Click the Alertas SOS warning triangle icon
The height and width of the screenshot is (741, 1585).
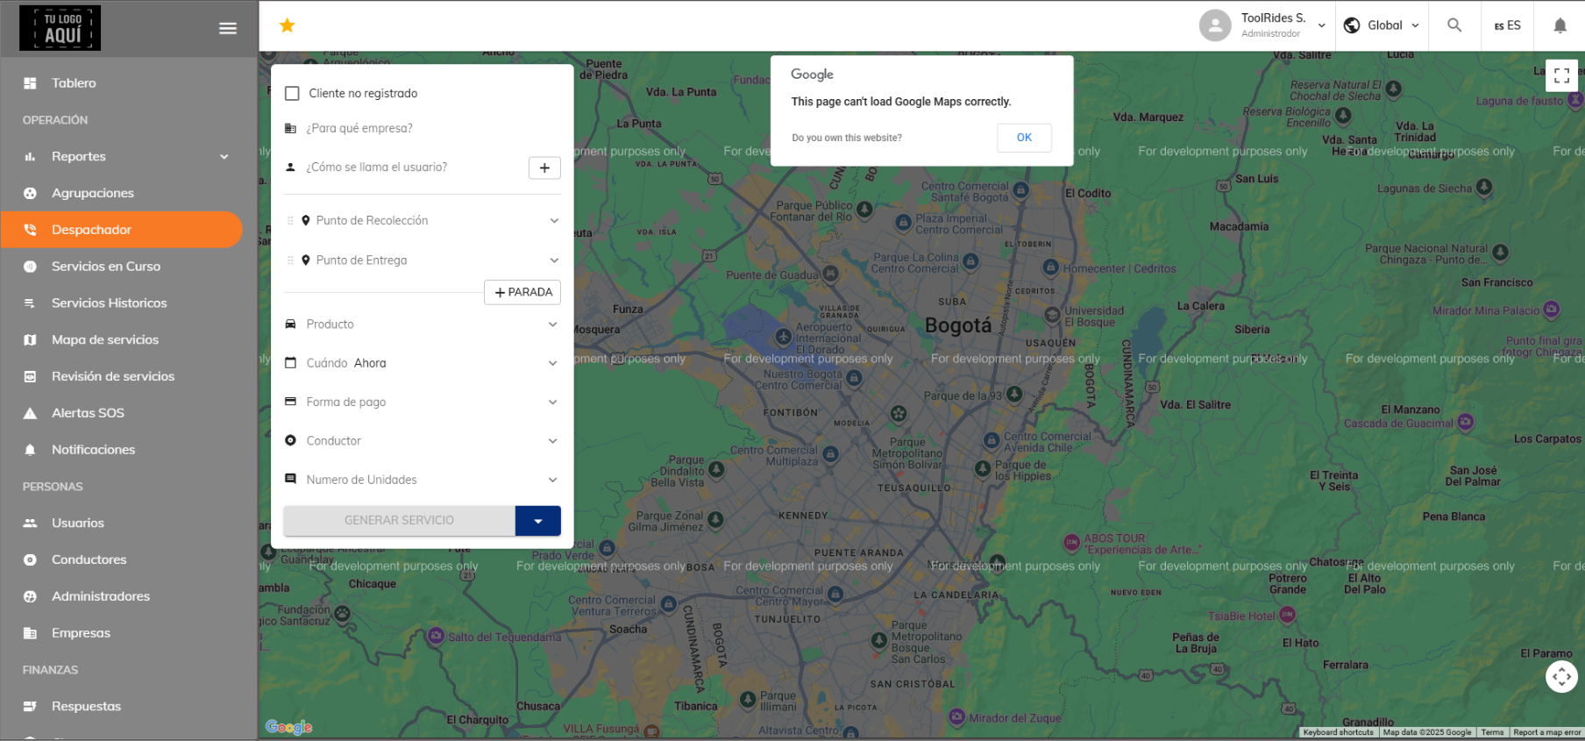pos(30,413)
